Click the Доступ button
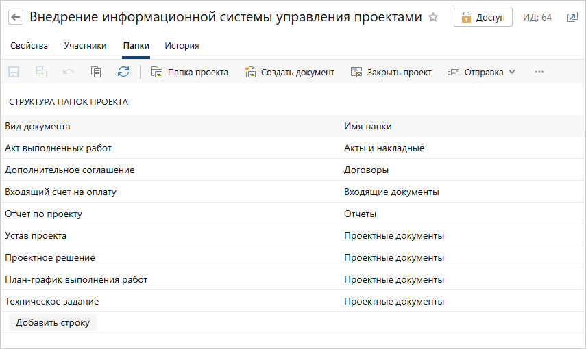Screen dimensions: 586x349 pos(483,17)
